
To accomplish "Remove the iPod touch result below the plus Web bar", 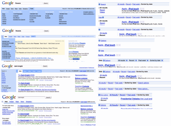I will pos(119,55).
